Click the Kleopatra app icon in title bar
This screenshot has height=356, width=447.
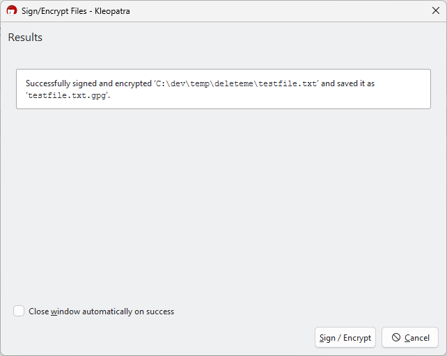point(12,11)
